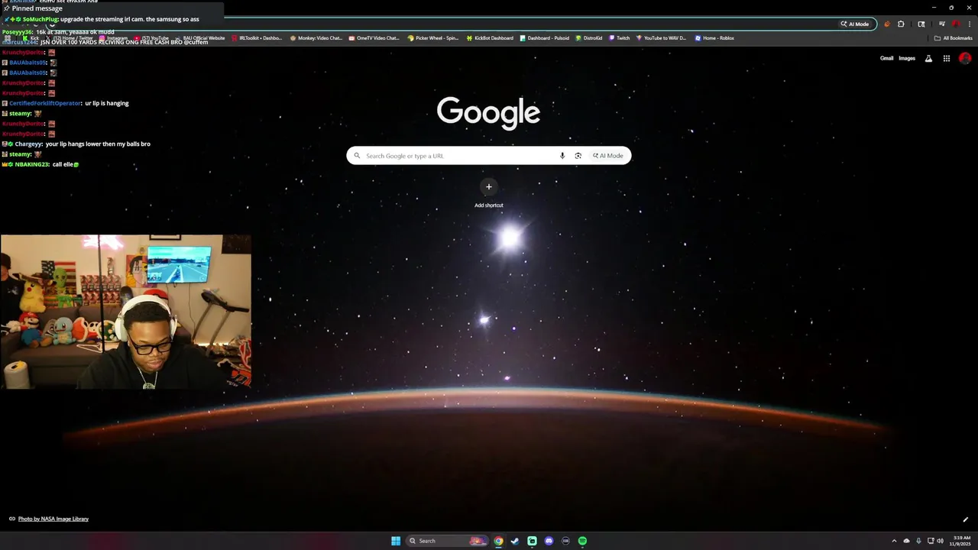Click the microphone tray icon
The image size is (978, 550).
point(918,541)
